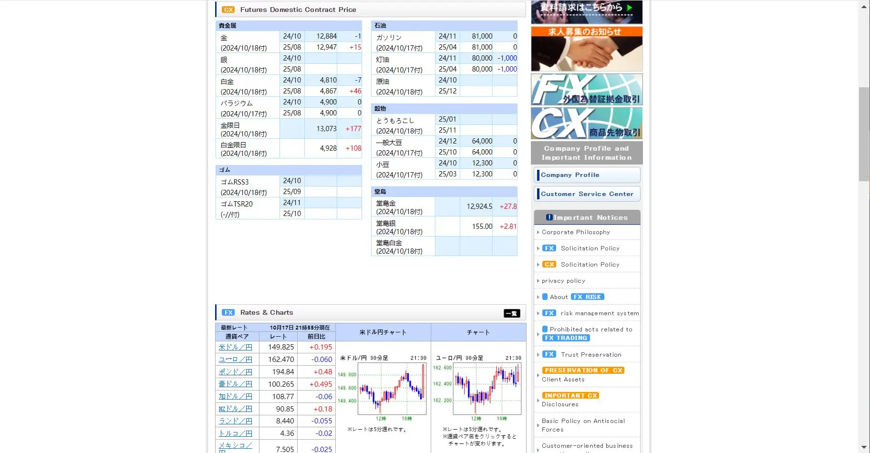Click the document request banner with green arrow

point(587,11)
